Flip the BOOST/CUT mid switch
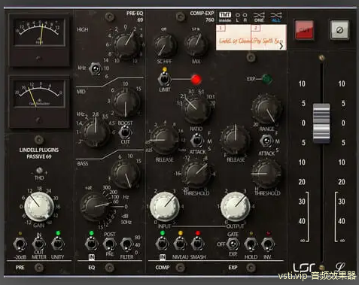Screen dimensions: 359x285 (125, 132)
